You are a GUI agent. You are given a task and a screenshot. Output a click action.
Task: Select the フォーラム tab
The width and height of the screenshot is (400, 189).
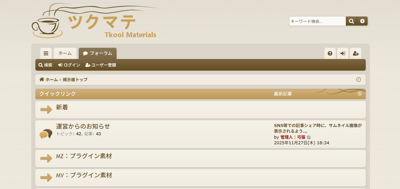point(97,53)
